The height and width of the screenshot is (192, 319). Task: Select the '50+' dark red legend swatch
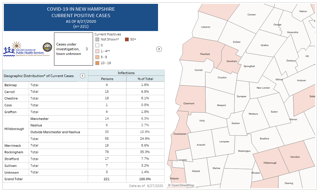126,39
